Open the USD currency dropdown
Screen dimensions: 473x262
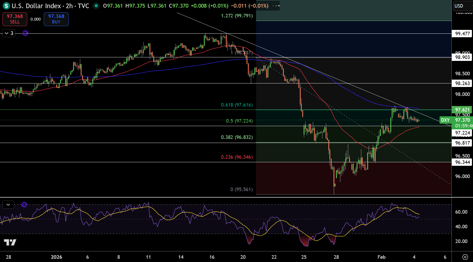click(x=463, y=6)
